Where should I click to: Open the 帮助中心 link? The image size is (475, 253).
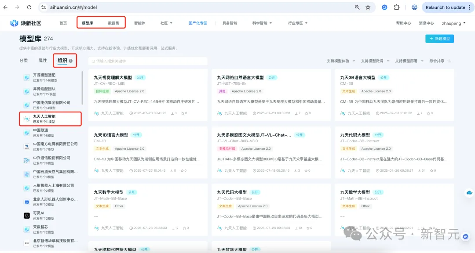point(403,23)
